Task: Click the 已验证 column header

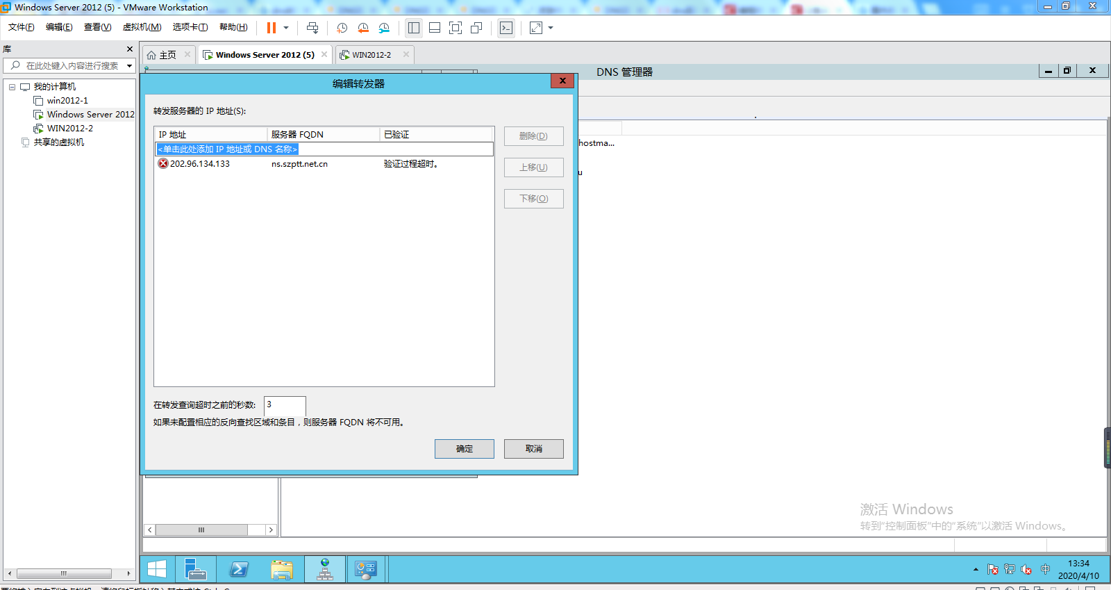Action: (x=436, y=134)
